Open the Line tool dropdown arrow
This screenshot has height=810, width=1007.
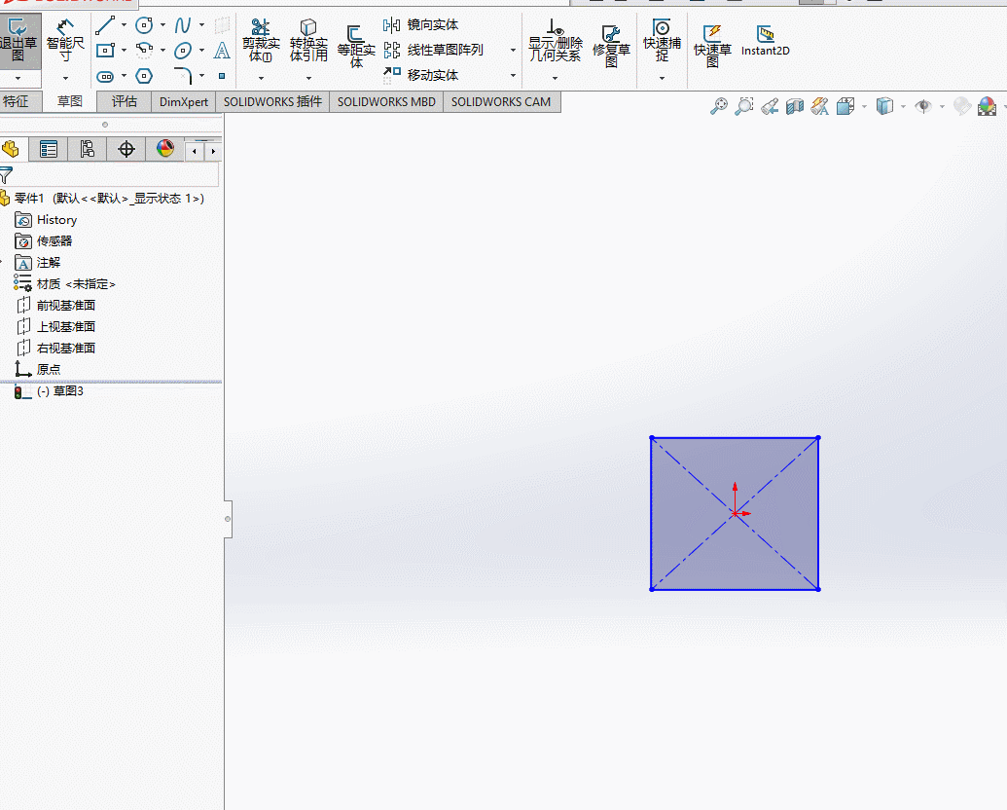coord(124,25)
